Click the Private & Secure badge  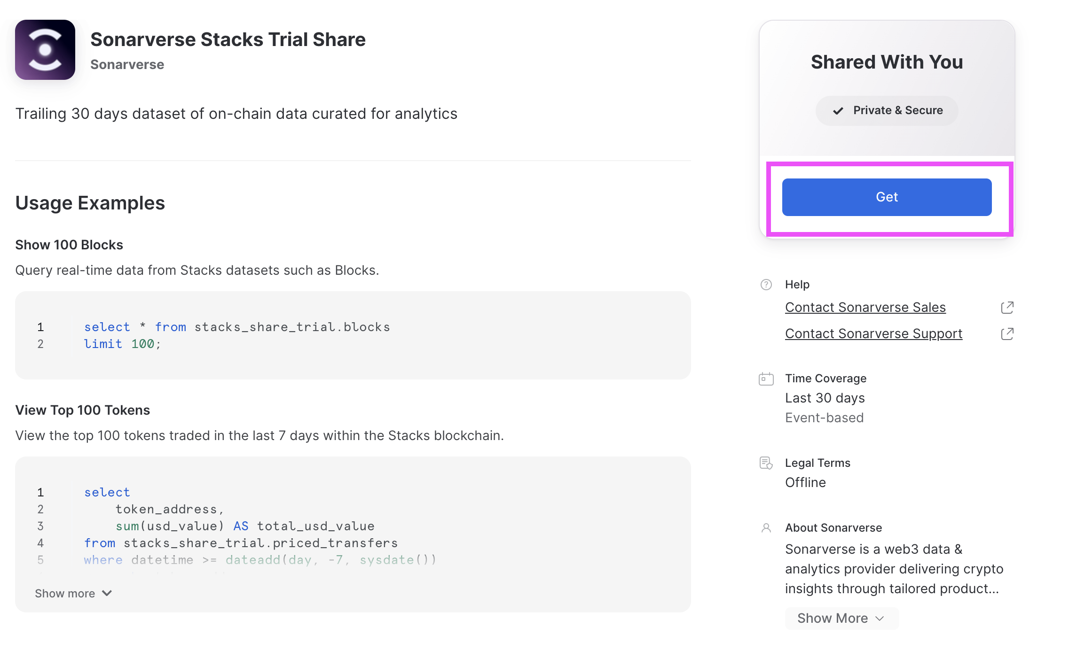(x=887, y=111)
